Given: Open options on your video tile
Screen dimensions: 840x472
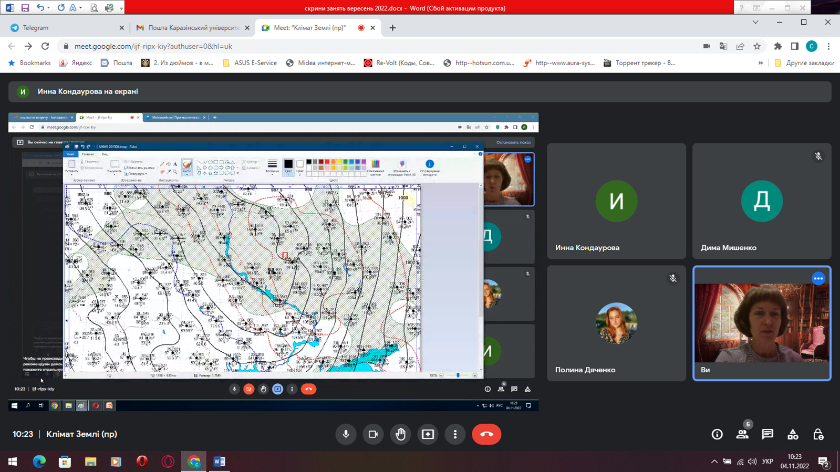Looking at the screenshot, I should point(818,278).
